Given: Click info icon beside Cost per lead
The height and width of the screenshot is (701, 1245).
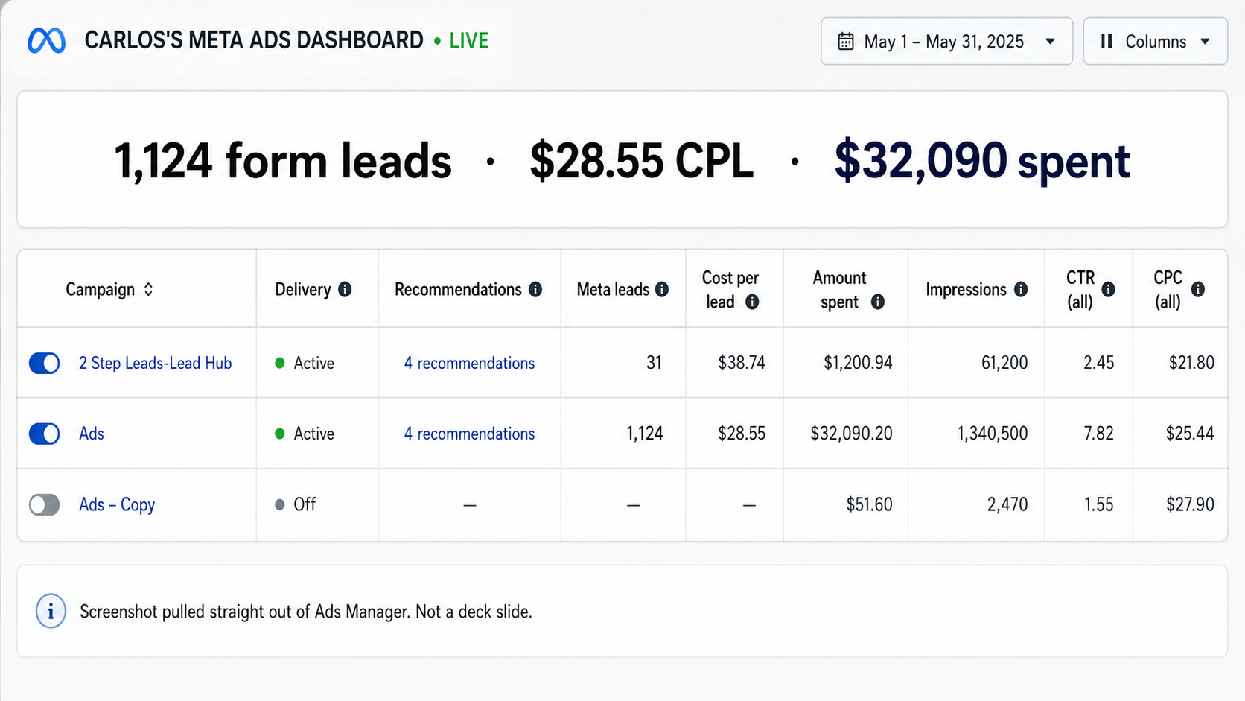Looking at the screenshot, I should [752, 302].
